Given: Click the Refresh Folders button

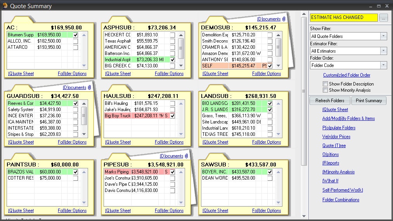Looking at the screenshot, I should [329, 101].
